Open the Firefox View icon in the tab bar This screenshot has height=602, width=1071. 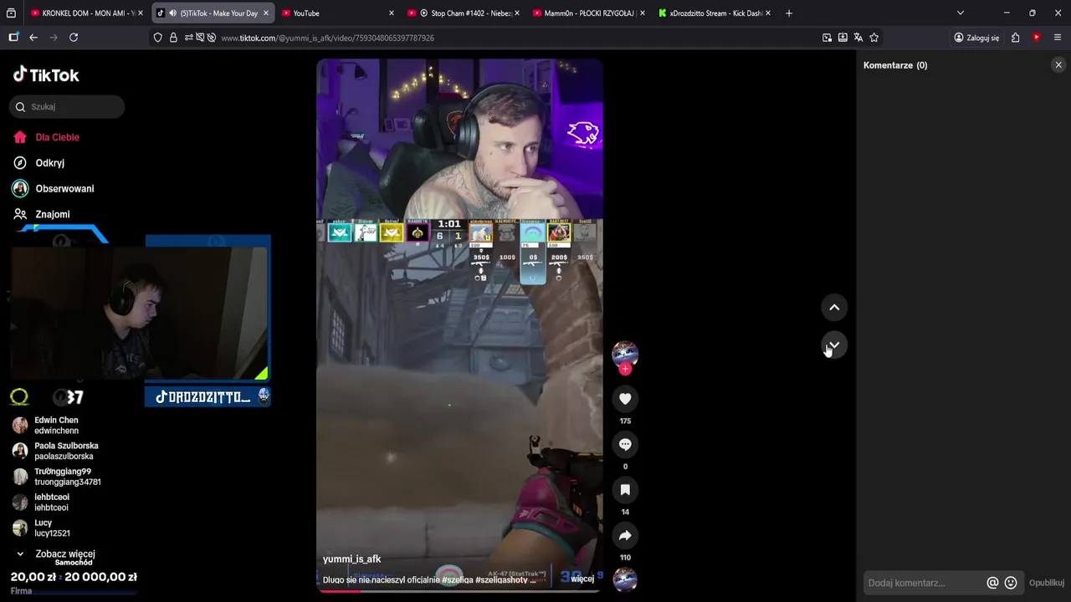[12, 13]
